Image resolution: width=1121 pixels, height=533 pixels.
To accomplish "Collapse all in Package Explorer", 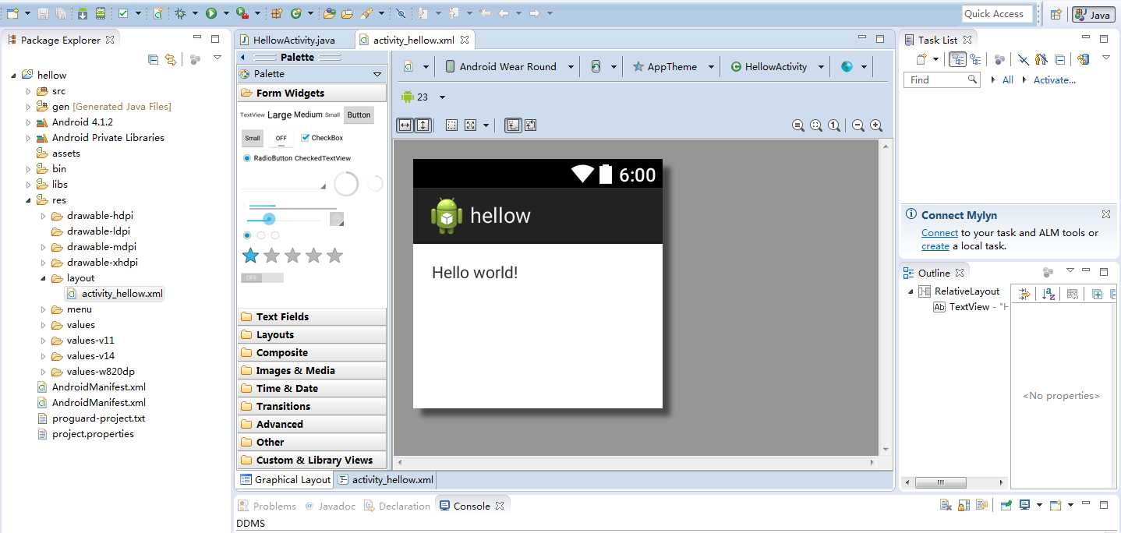I will point(154,58).
